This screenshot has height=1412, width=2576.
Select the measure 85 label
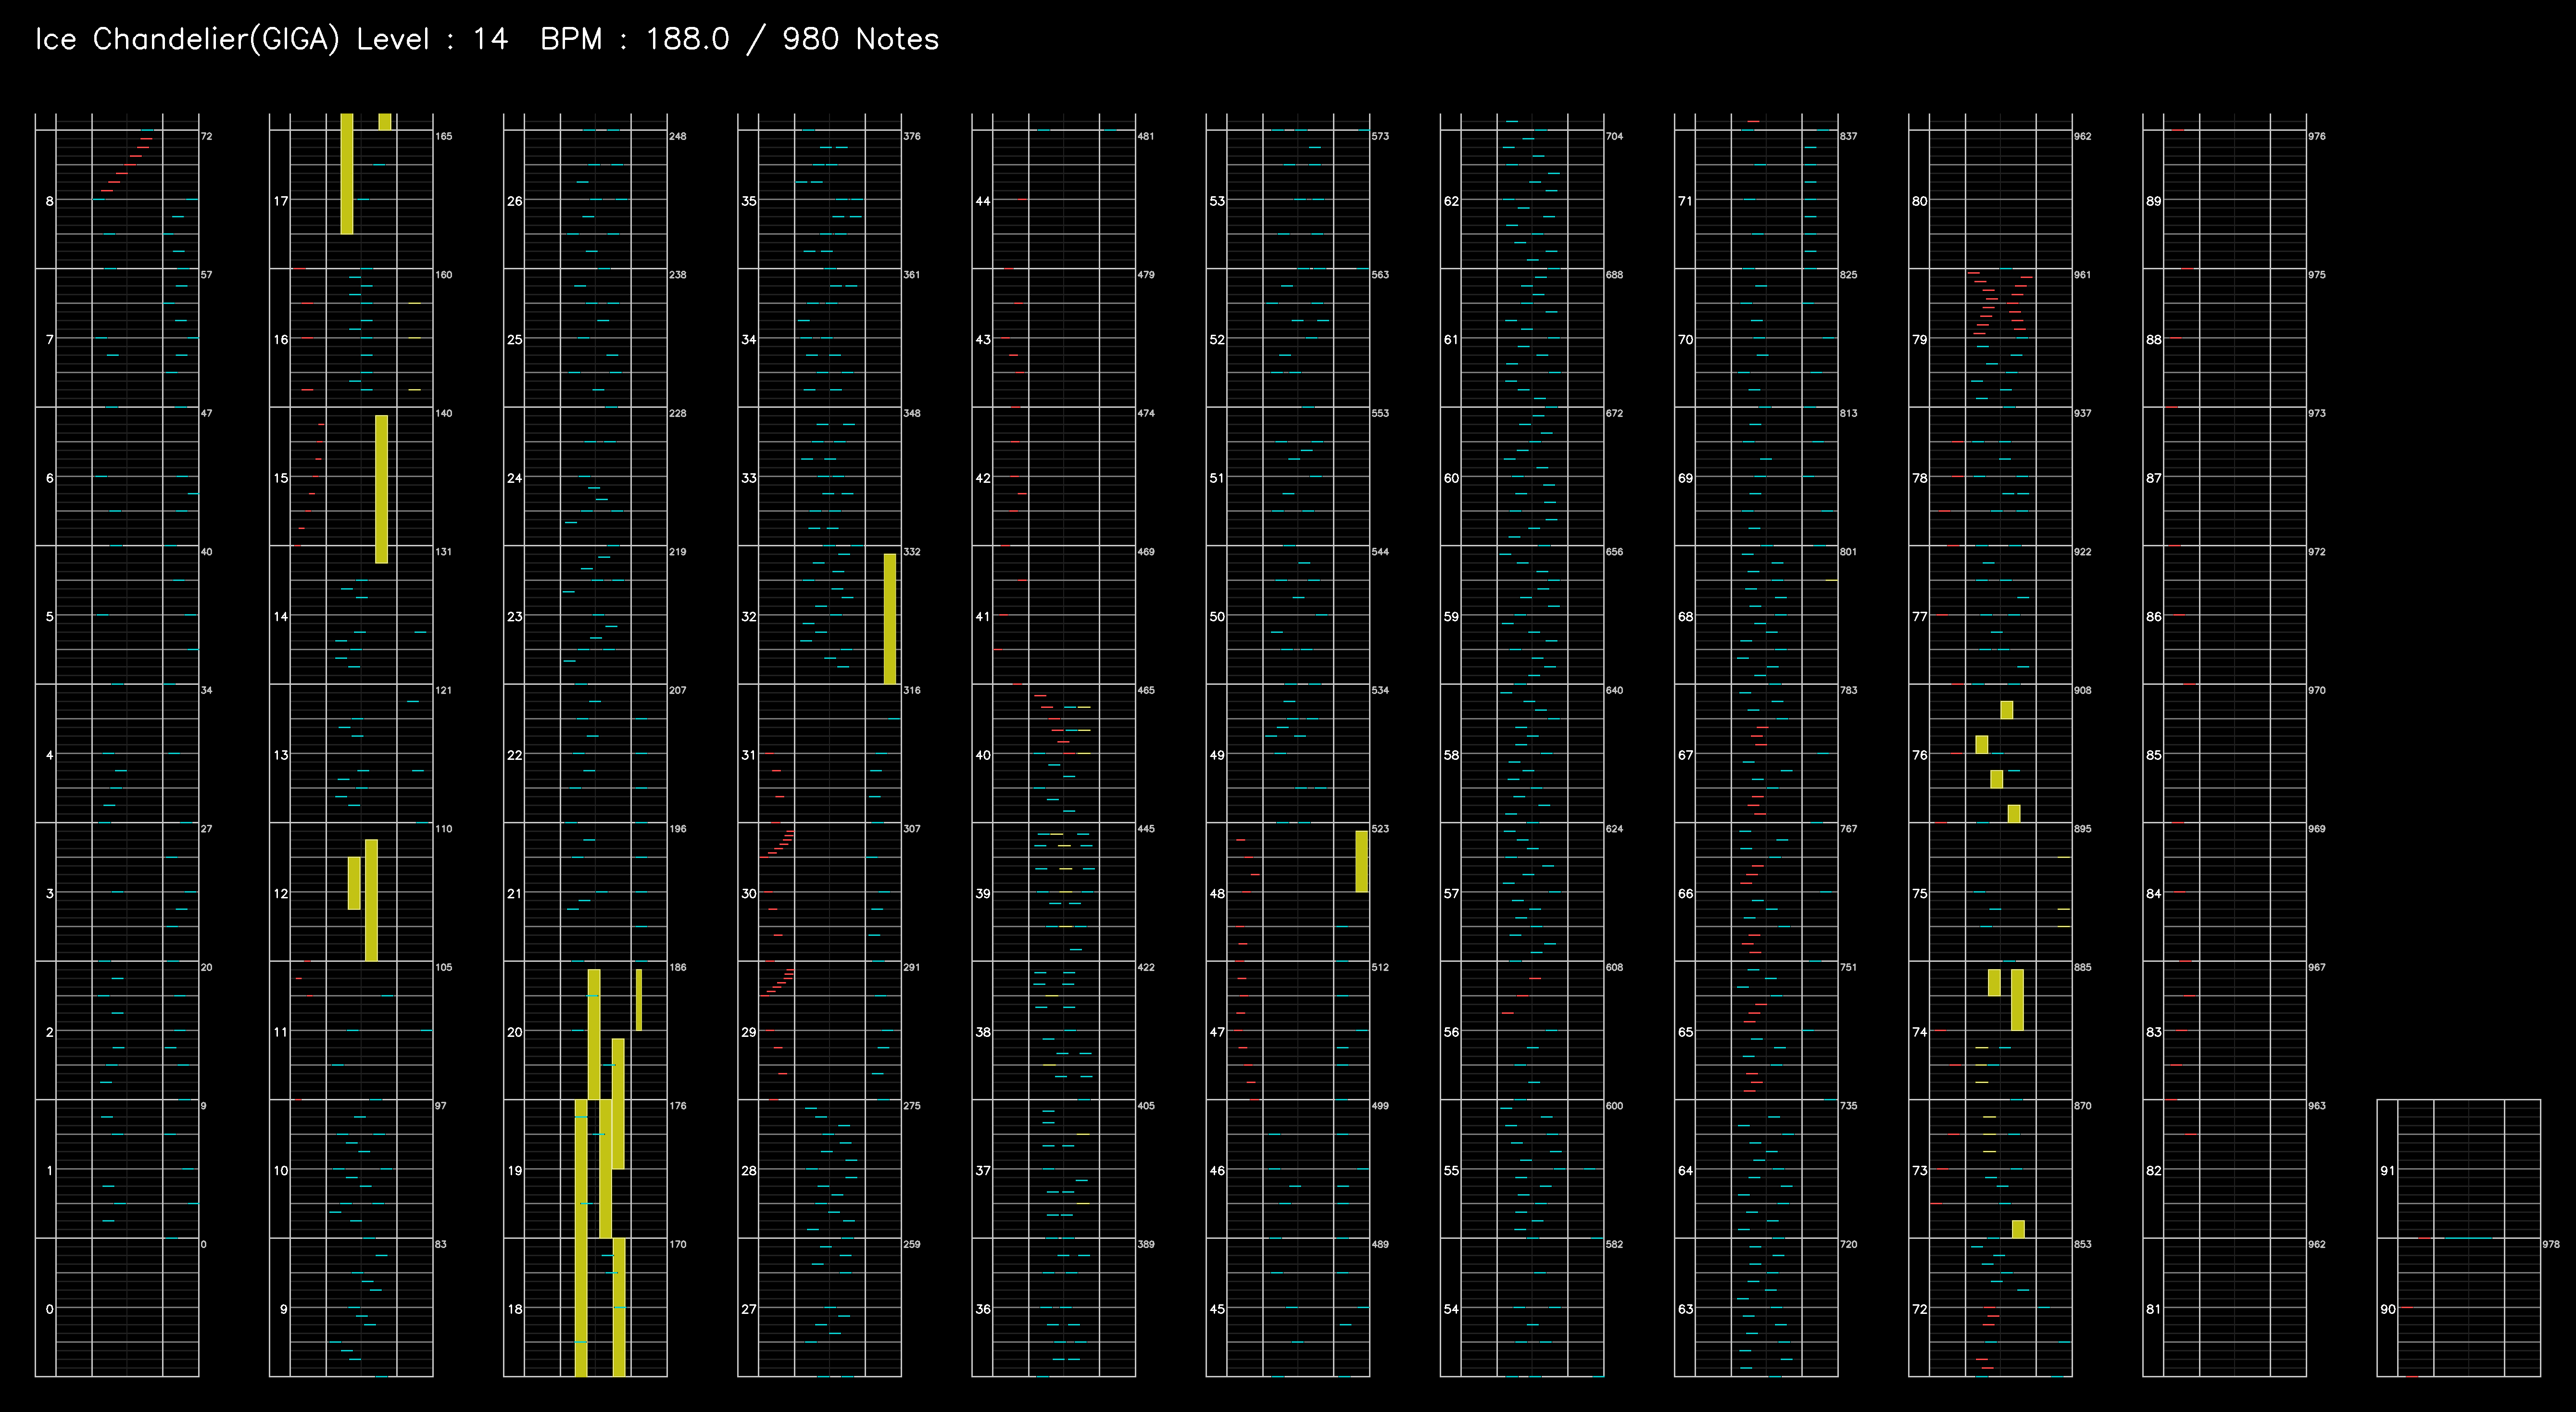(2153, 755)
